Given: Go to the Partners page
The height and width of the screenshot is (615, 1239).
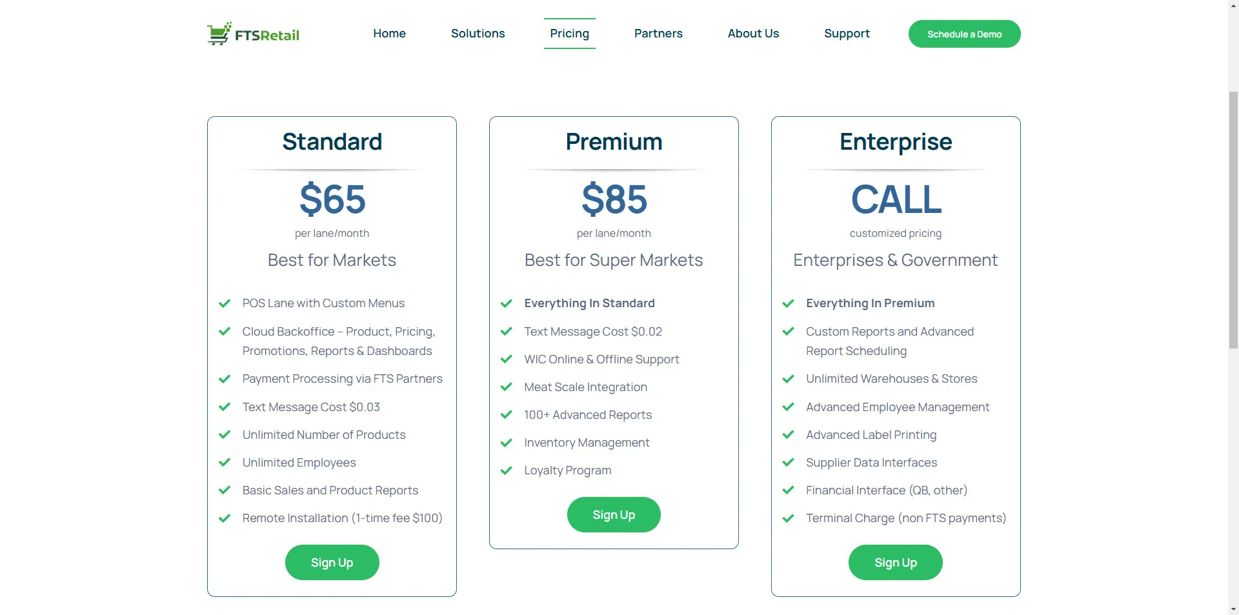Looking at the screenshot, I should (x=658, y=34).
